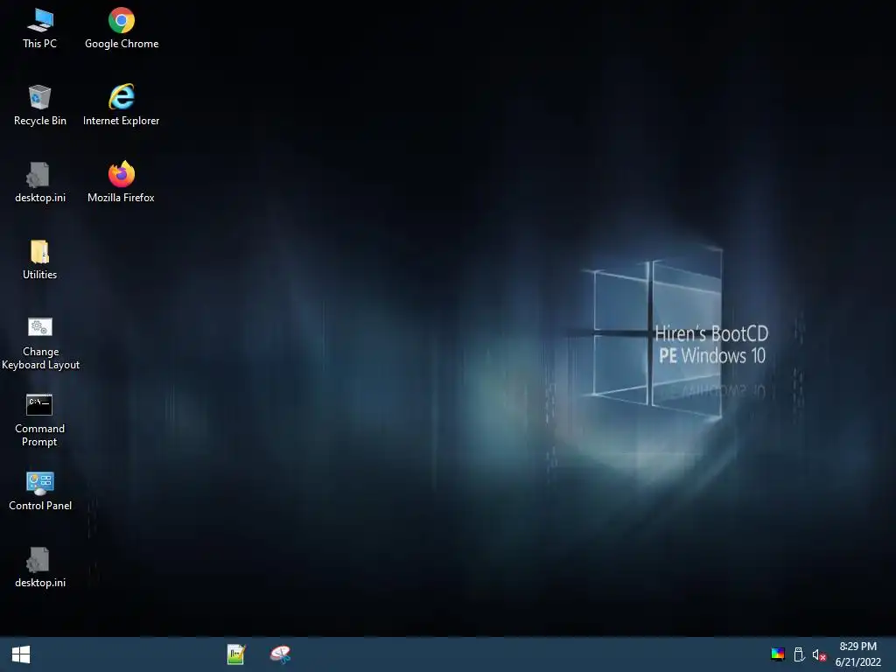Viewport: 896px width, 672px height.
Task: Click the USB safely remove tray icon
Action: click(x=799, y=654)
